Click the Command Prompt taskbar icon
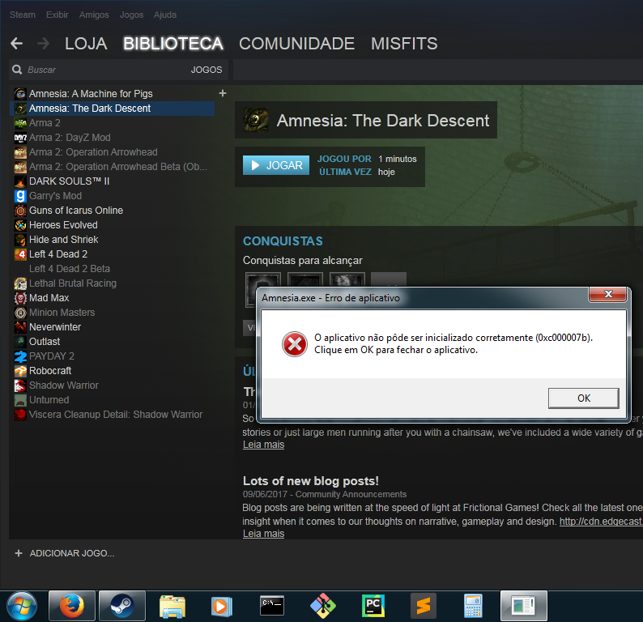The image size is (643, 622). click(x=272, y=605)
